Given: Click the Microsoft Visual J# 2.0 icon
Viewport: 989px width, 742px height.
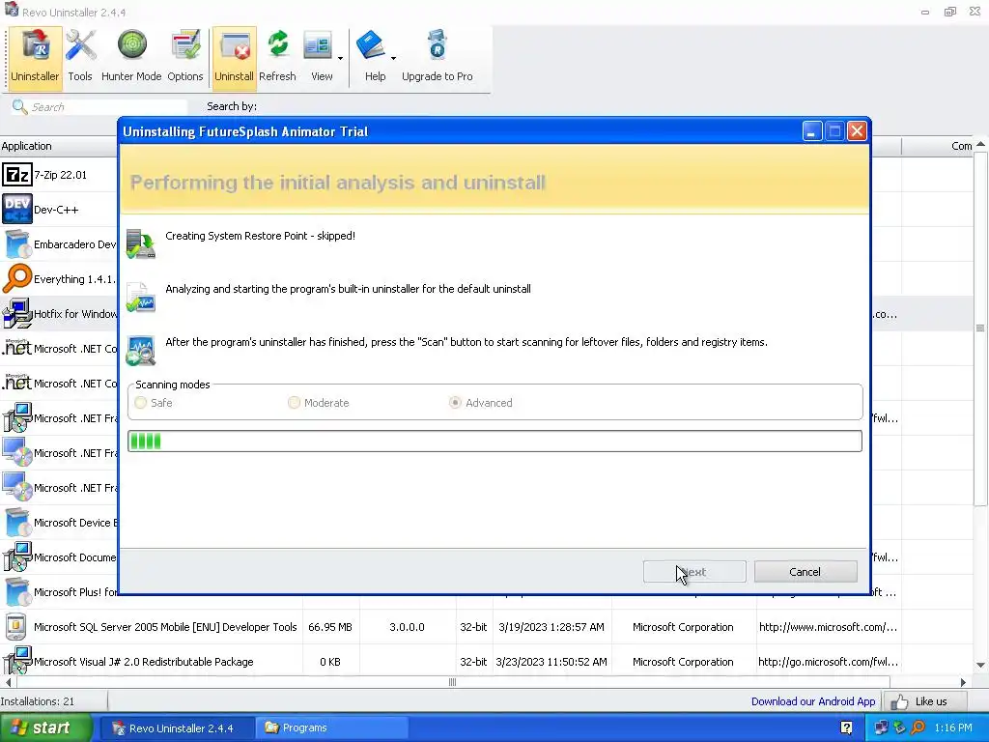Looking at the screenshot, I should 17,660.
